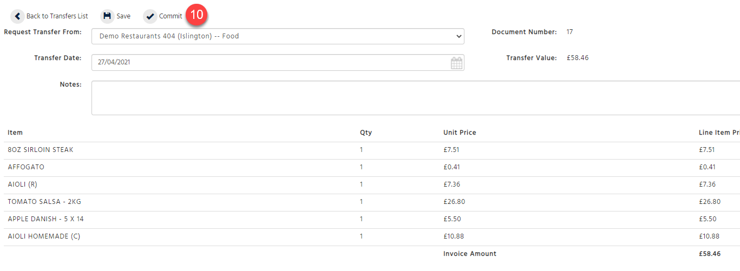Click the back arrow icon

17,16
